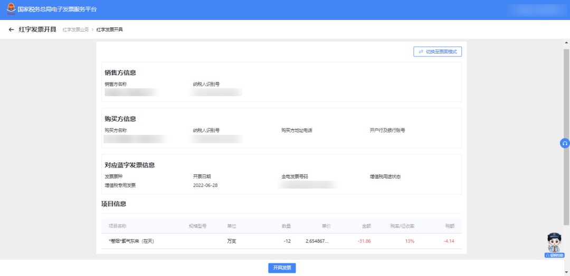
Task: Click the 国家税务总局电子发票服务平台 title
Action: tap(57, 9)
